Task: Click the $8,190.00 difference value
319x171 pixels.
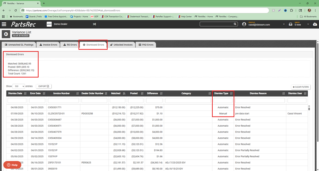Action: pos(157,169)
